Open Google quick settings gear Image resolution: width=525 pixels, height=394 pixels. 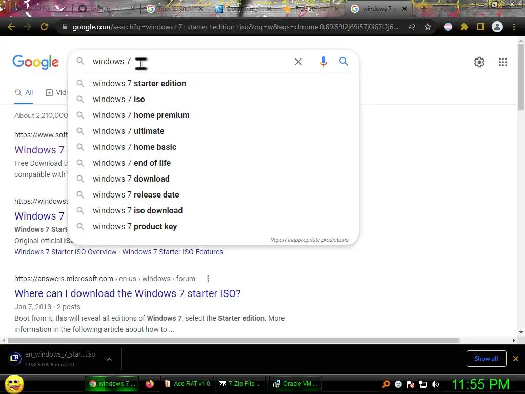coord(479,62)
